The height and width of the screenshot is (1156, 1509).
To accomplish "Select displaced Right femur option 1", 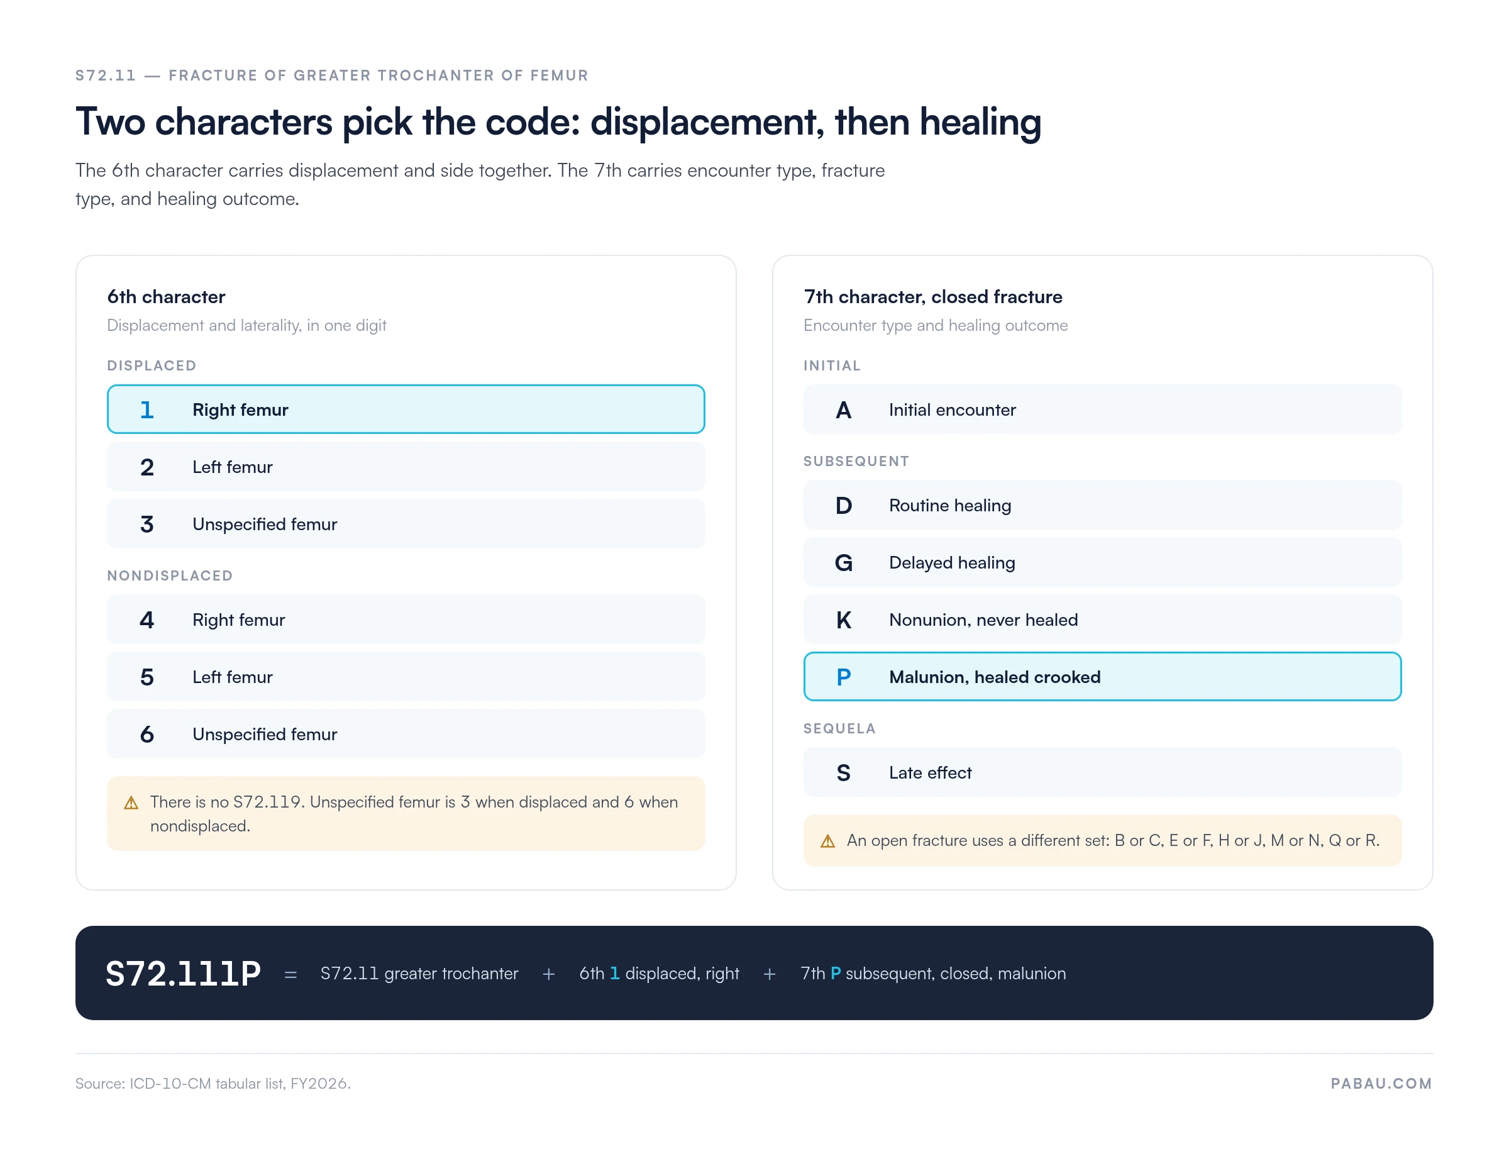I will tap(406, 409).
